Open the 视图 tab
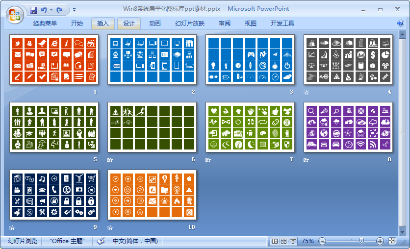 250,24
